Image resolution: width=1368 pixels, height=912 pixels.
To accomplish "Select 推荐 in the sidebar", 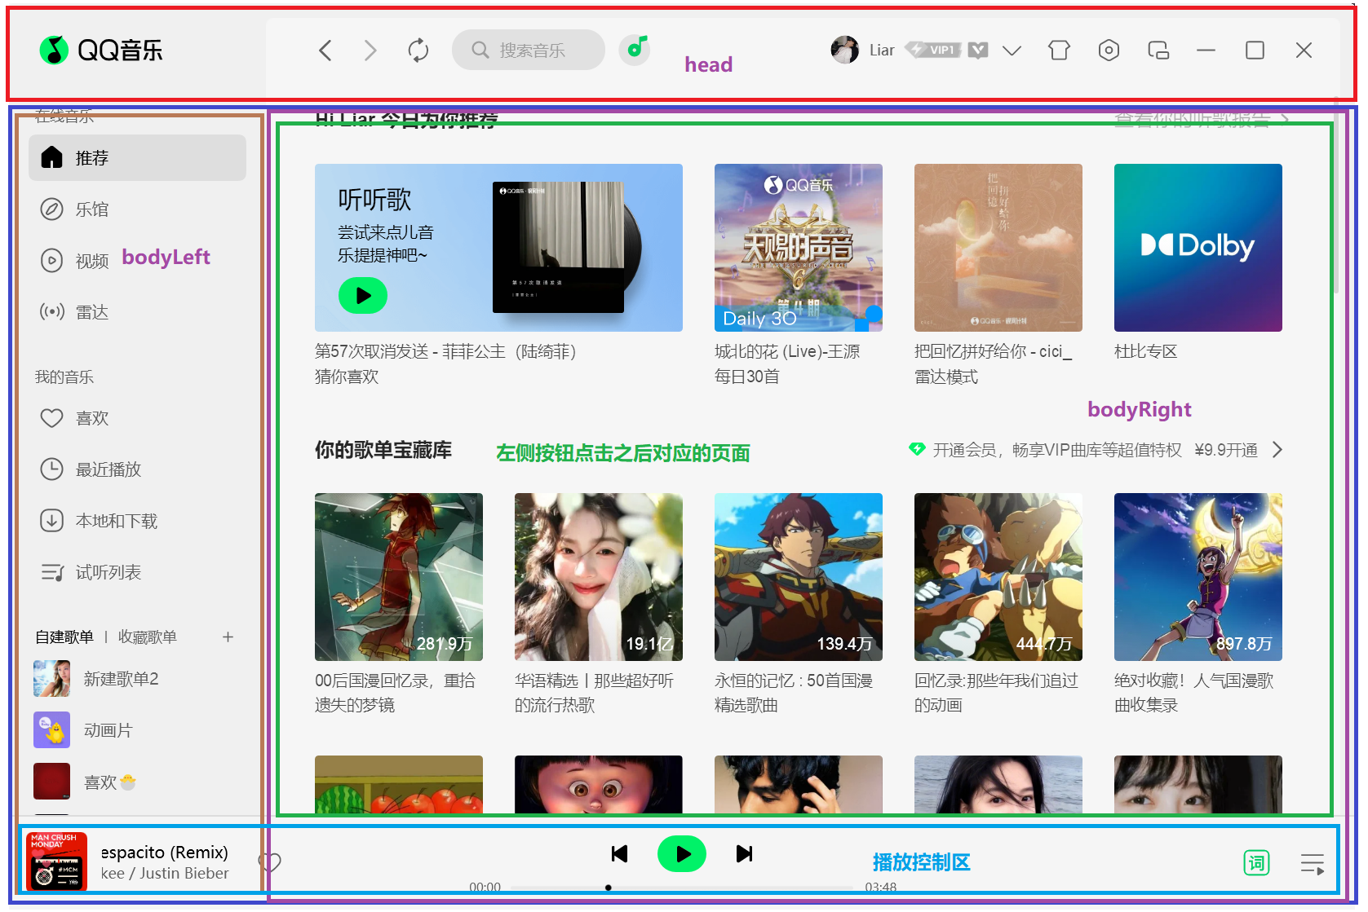I will [x=137, y=157].
